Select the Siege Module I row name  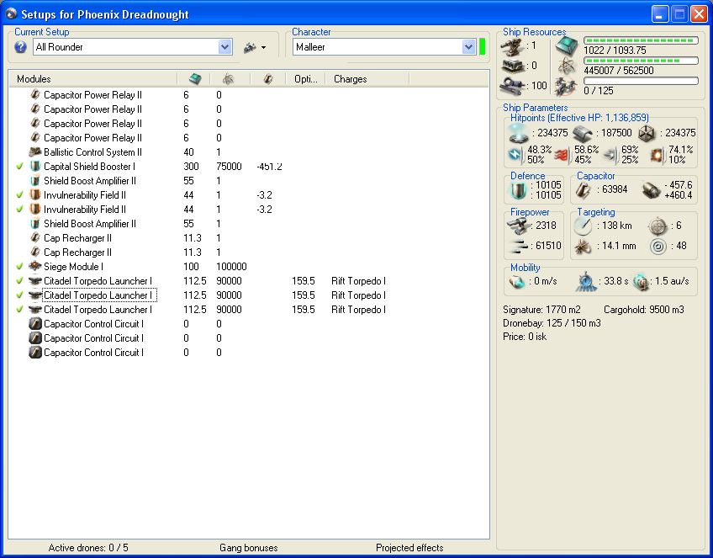pos(73,267)
